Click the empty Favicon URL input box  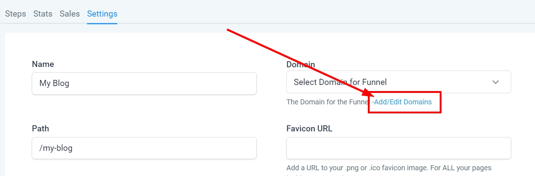click(x=399, y=148)
